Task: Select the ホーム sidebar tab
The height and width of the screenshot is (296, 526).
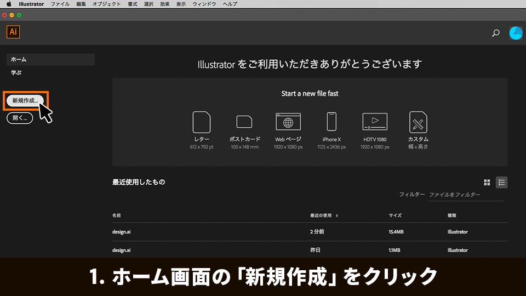Action: (x=50, y=59)
